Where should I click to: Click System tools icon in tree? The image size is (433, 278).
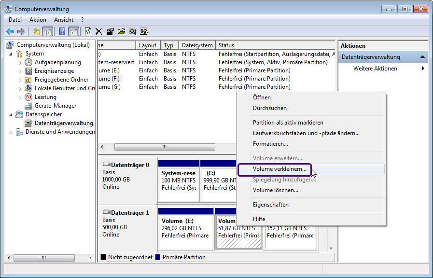click(x=19, y=54)
